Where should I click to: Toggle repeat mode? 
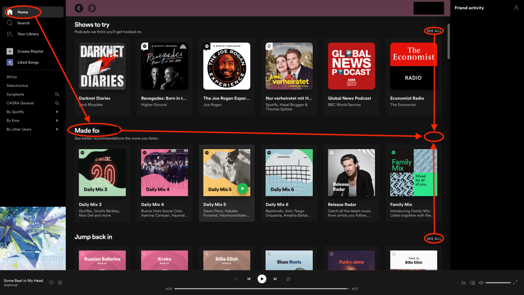coord(288,279)
